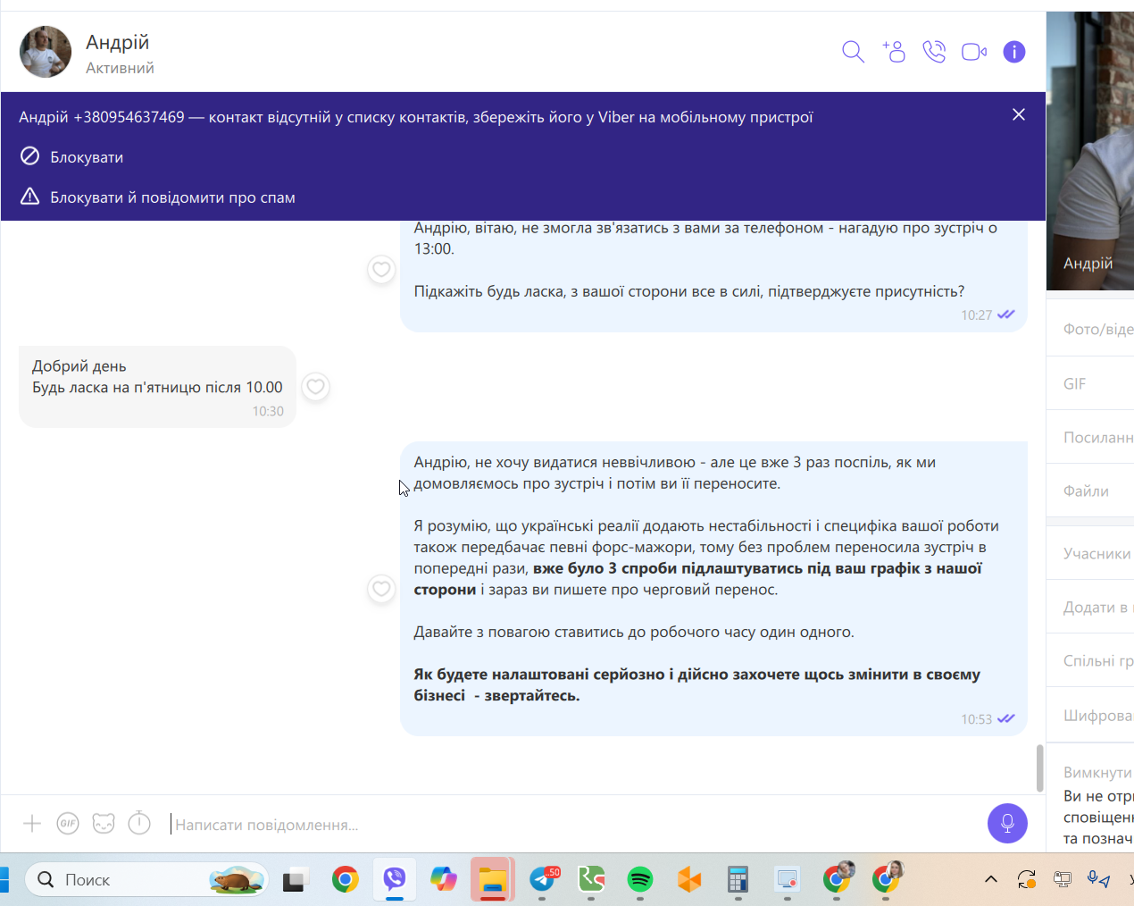Open Шифрування info in side panel
The height and width of the screenshot is (906, 1134).
click(x=1090, y=715)
